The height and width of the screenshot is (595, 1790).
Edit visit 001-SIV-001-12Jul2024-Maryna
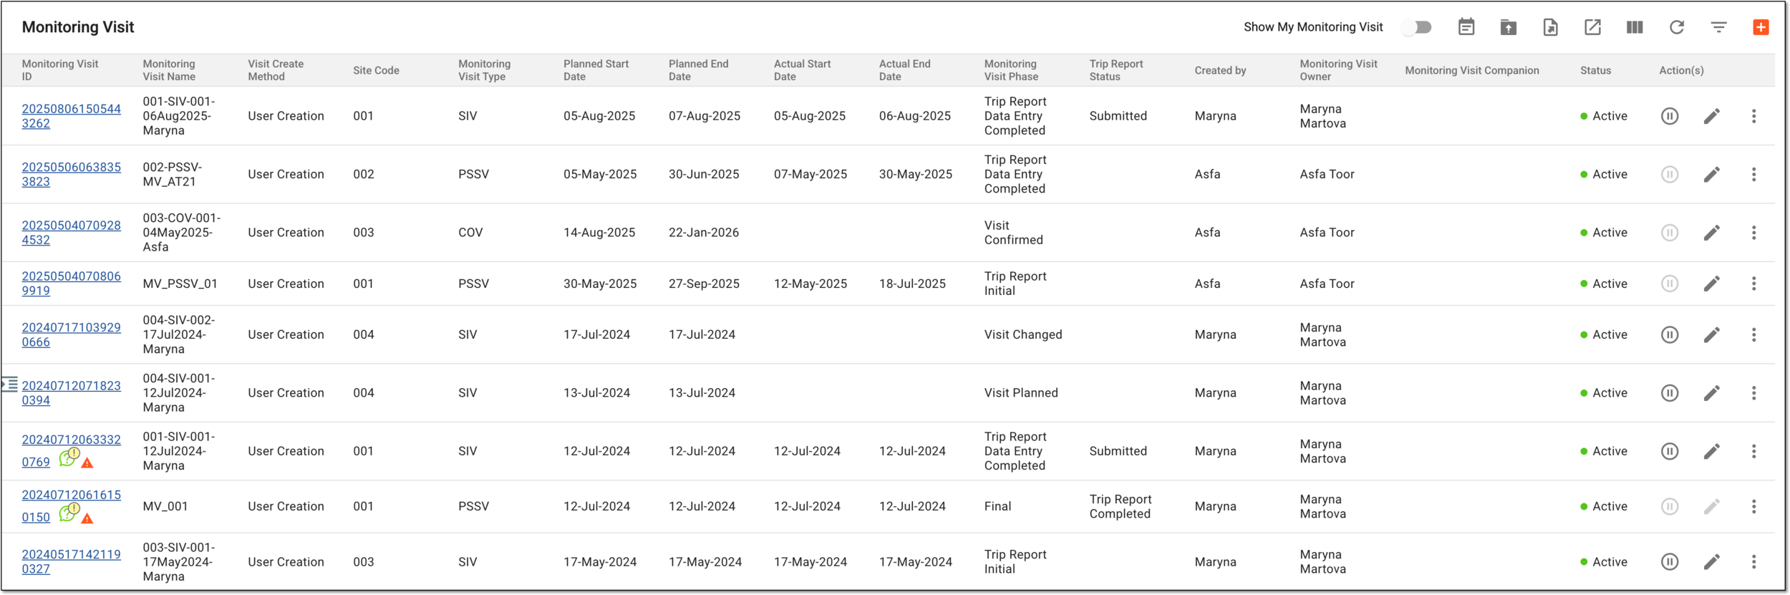[1712, 451]
